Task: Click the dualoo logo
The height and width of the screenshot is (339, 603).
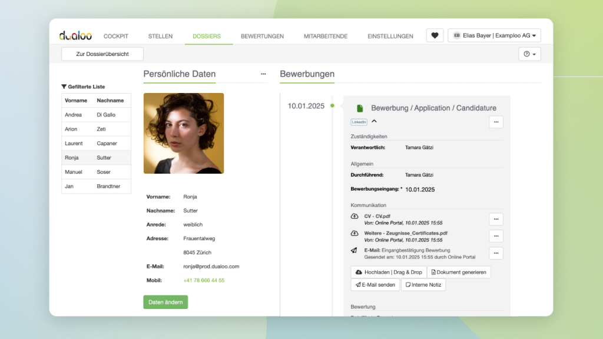Action: (75, 35)
